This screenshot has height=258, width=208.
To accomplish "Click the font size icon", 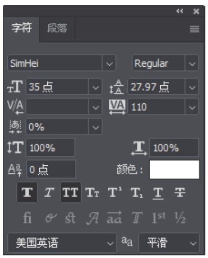I will pos(15,86).
